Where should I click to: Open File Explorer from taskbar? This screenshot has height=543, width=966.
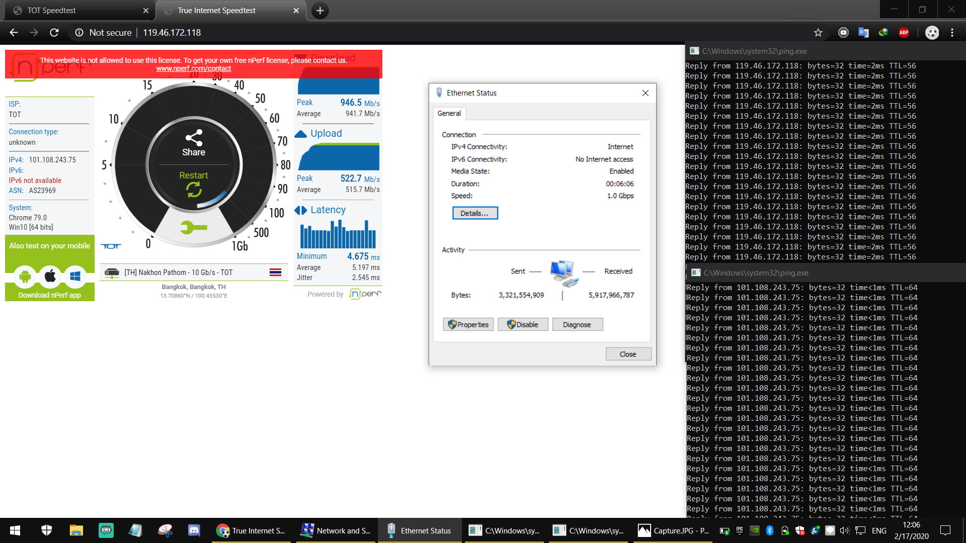tap(76, 530)
